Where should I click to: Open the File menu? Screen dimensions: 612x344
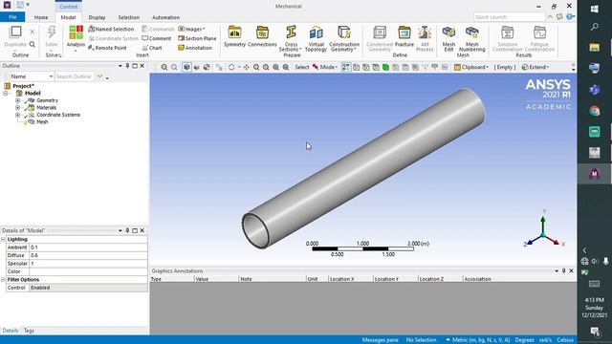pos(12,17)
